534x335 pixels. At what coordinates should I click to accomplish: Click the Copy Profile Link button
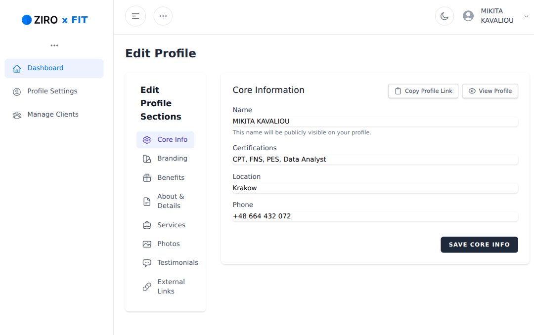click(x=423, y=91)
